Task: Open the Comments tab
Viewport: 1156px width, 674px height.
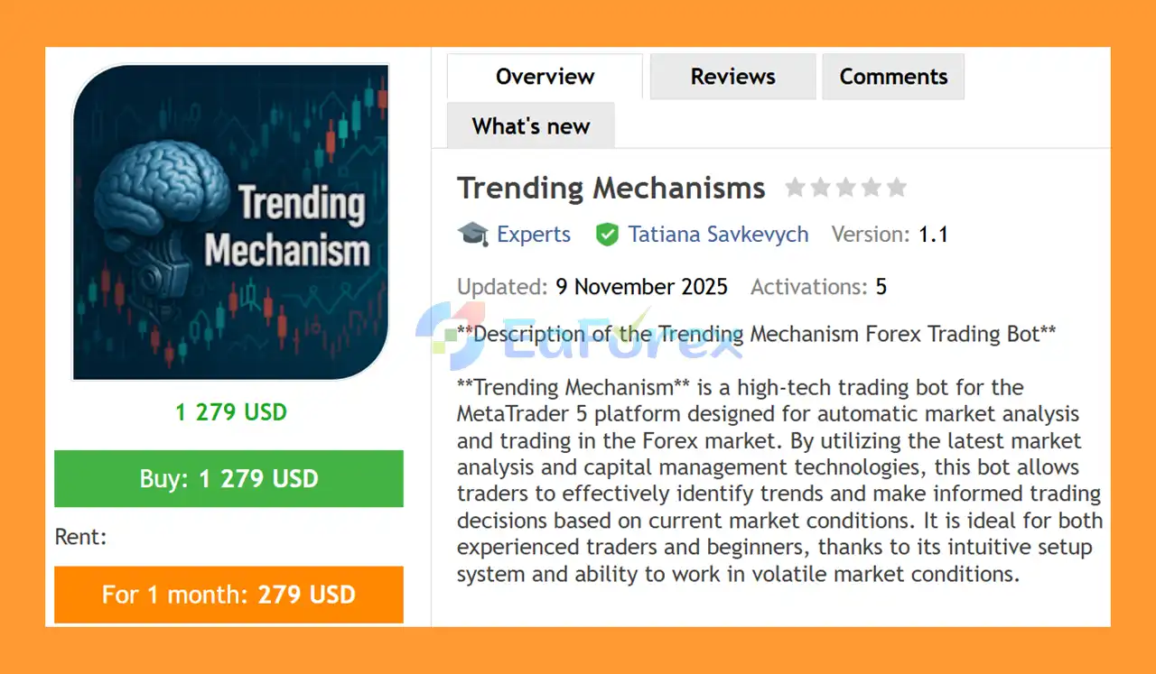Action: [x=893, y=77]
